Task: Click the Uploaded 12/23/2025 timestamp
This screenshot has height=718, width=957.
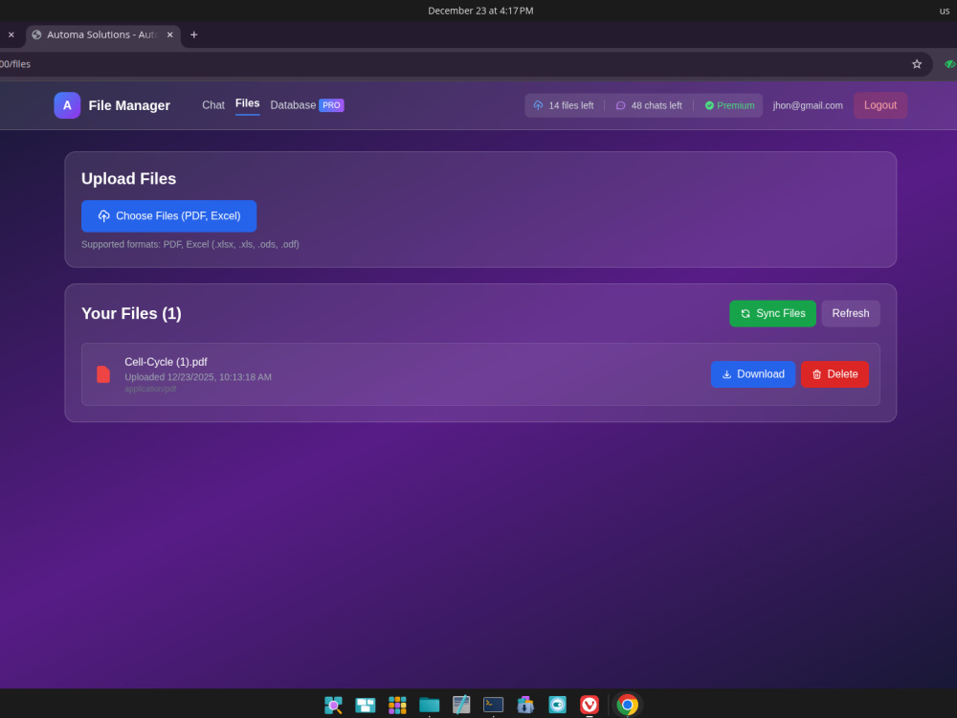Action: pyautogui.click(x=198, y=377)
